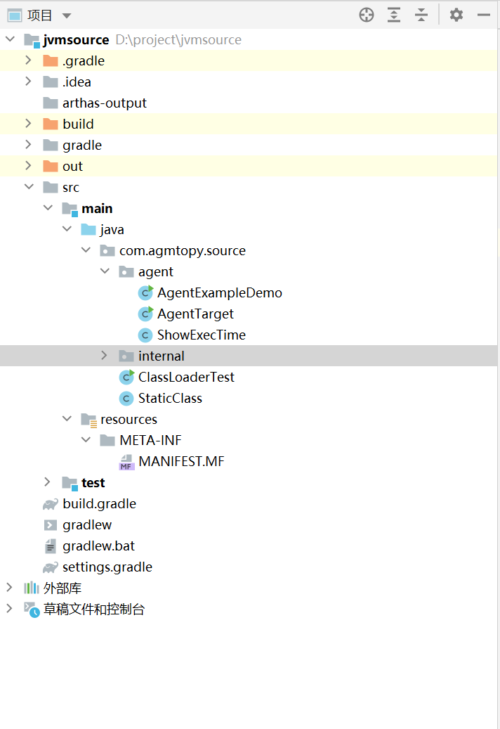This screenshot has width=500, height=729.
Task: Click the locate current file target icon
Action: click(367, 15)
